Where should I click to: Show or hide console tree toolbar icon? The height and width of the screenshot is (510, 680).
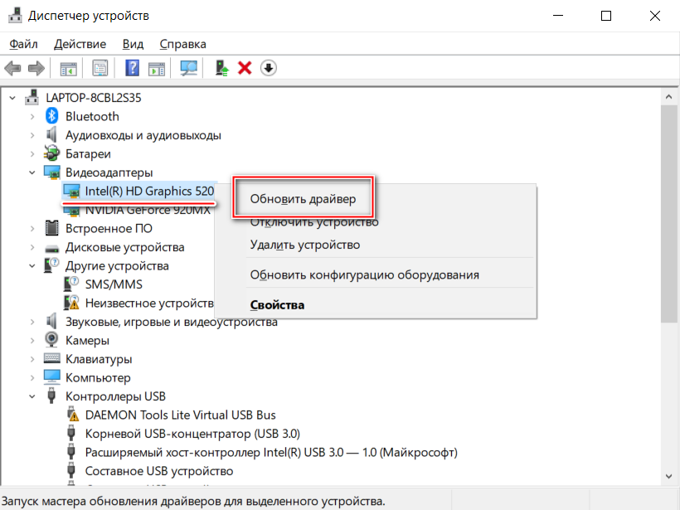[69, 69]
